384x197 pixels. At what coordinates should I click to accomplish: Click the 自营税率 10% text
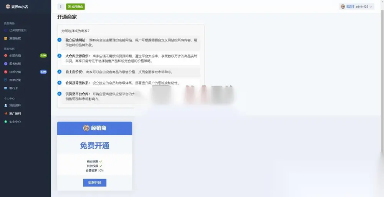point(94,171)
